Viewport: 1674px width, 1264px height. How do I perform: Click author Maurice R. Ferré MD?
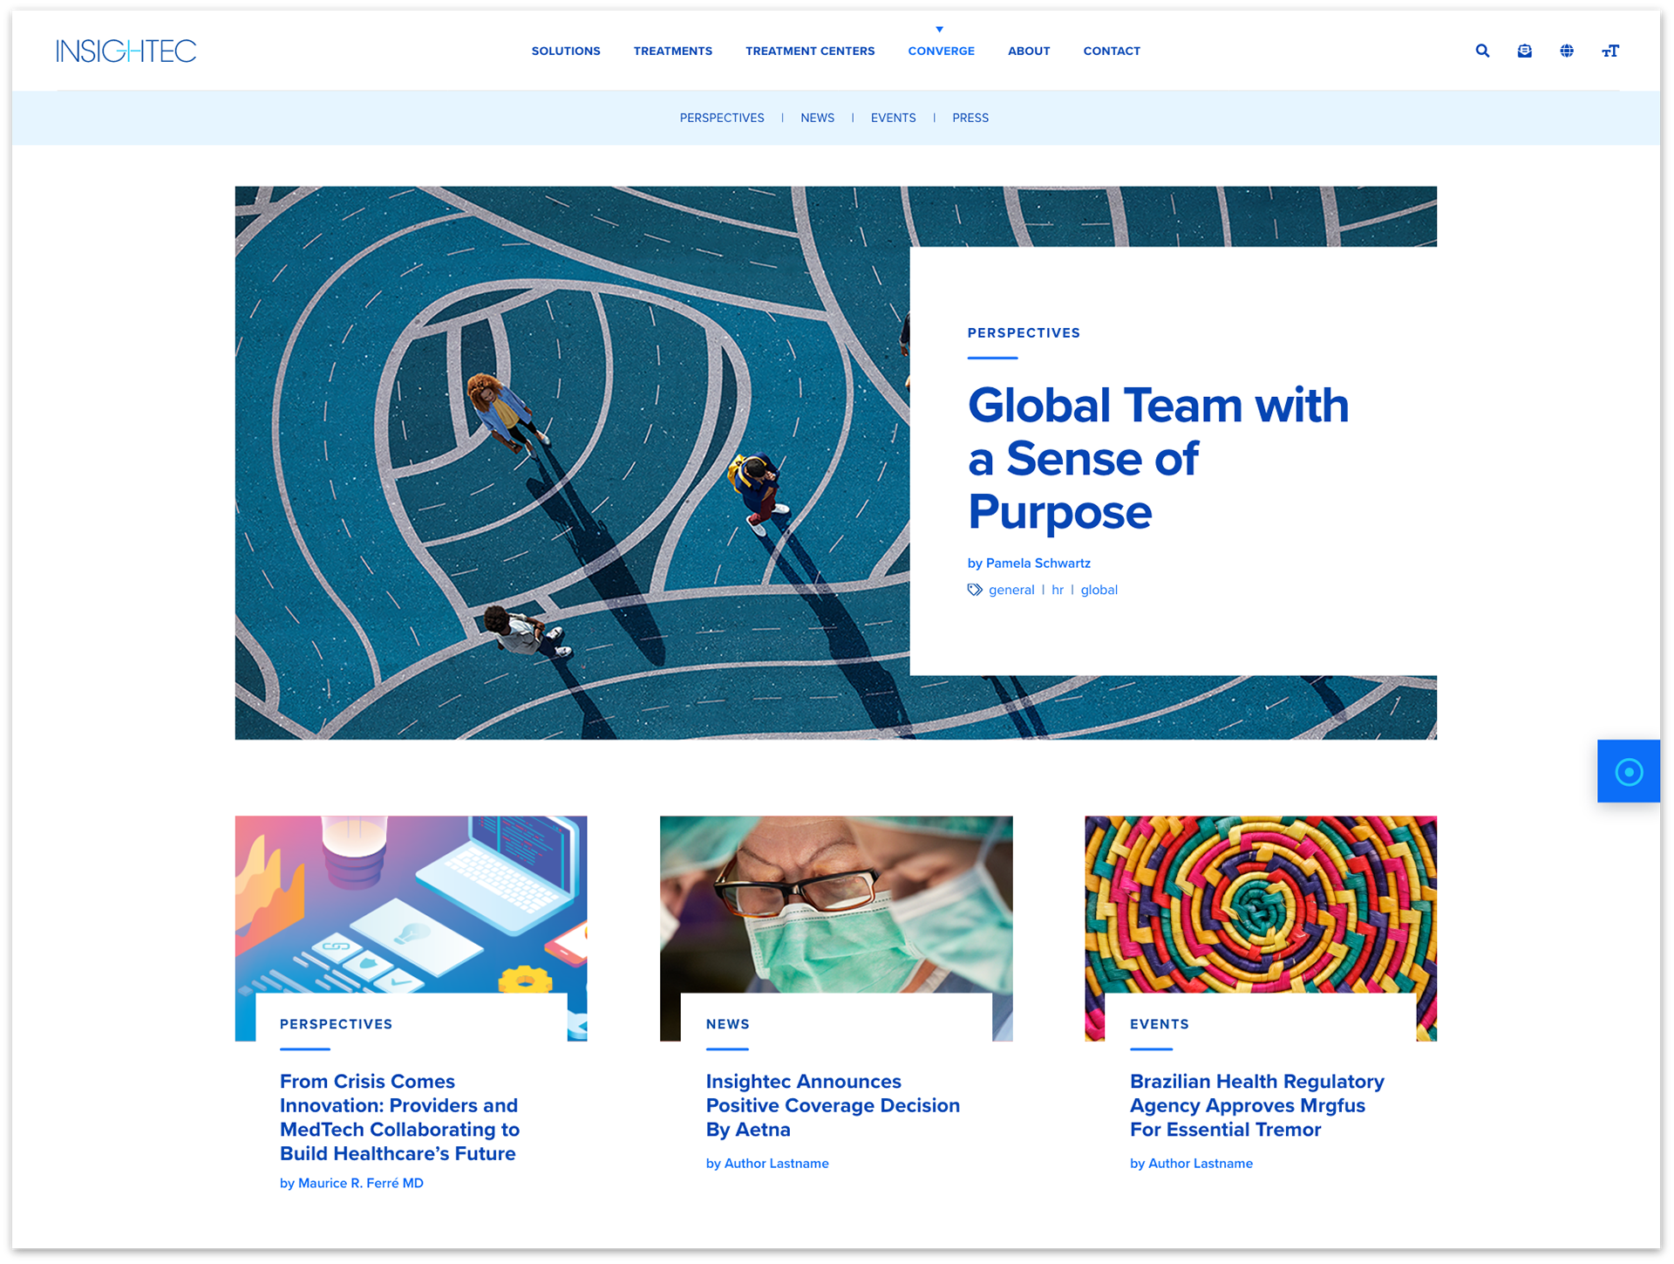point(360,1184)
